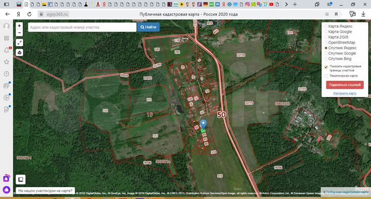The image size is (371, 199).
Task: Expand the map to fullscreen
Action: point(20,43)
